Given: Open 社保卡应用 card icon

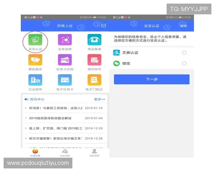Looking at the screenshot, I should (x=65, y=60).
